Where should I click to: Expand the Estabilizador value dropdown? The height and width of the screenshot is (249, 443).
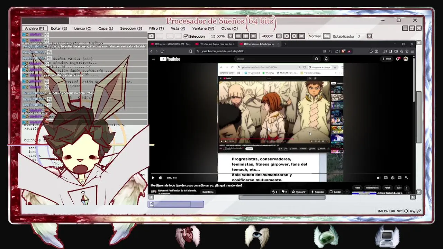[x=369, y=36]
